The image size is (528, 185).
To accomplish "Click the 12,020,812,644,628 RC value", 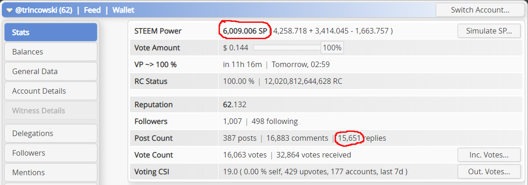I will pyautogui.click(x=303, y=81).
